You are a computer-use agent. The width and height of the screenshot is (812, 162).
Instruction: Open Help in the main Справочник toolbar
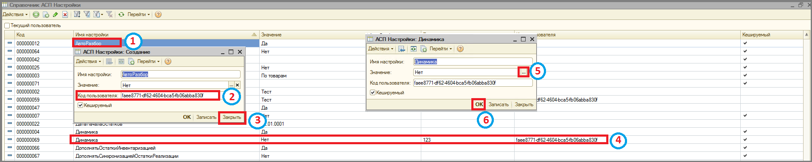[158, 14]
